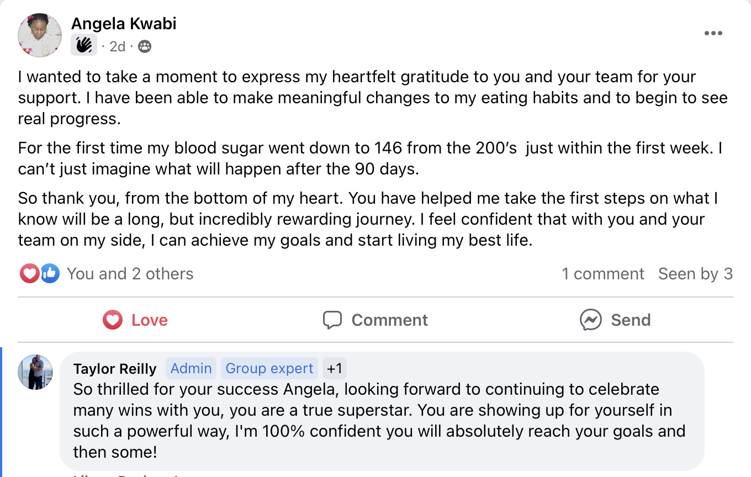The width and height of the screenshot is (751, 477).
Task: Show the Seen by 3 list
Action: (x=695, y=274)
